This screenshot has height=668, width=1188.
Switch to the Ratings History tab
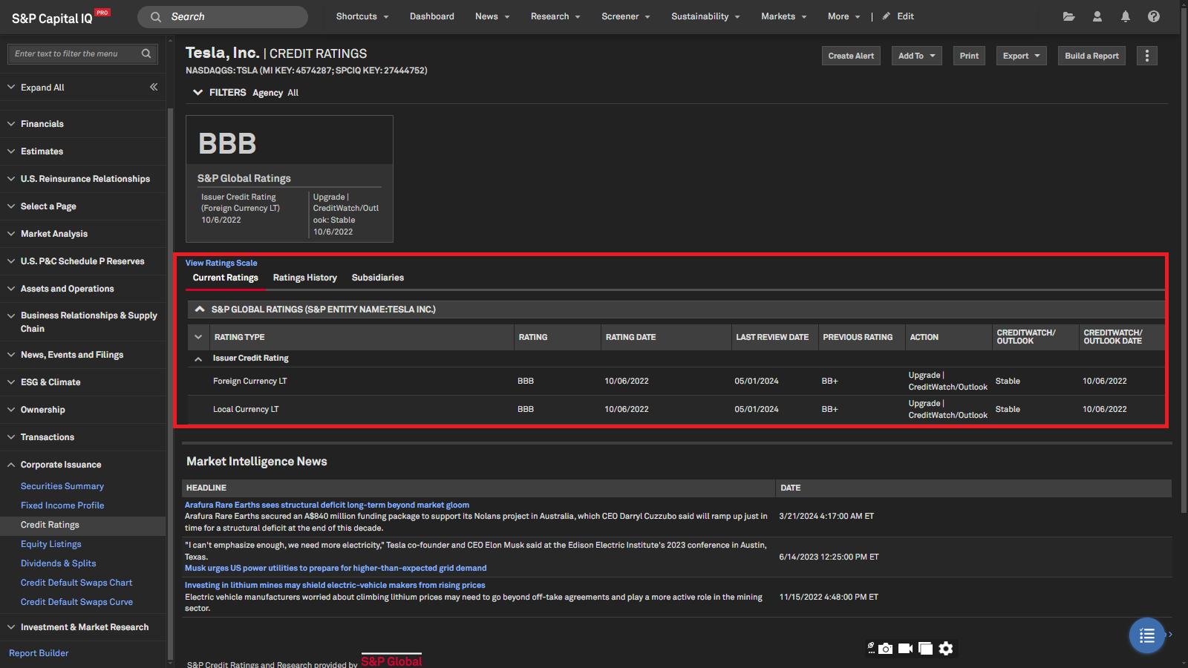[x=304, y=278]
